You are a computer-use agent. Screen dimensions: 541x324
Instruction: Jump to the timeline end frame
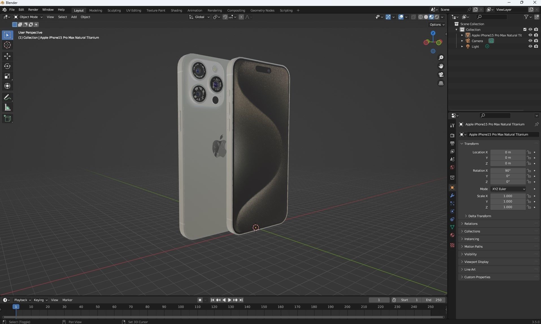[241, 300]
